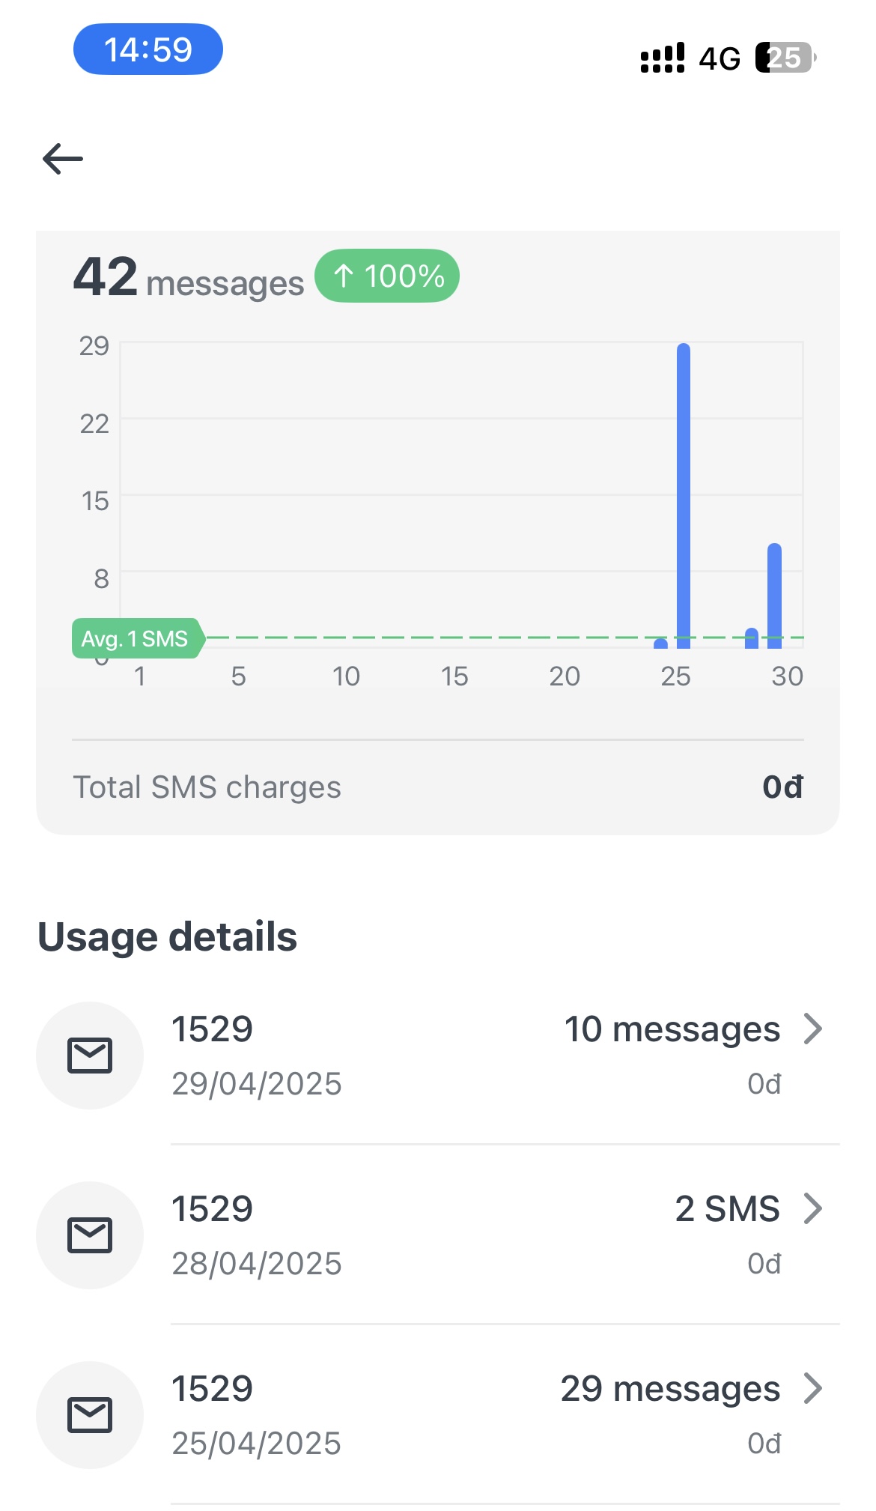Select the chart bar near day 29
The image size is (876, 1511).
click(x=774, y=596)
